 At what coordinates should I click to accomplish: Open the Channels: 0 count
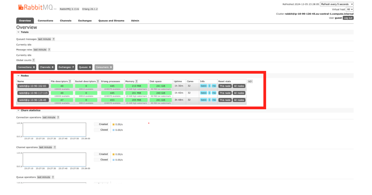tap(47, 67)
